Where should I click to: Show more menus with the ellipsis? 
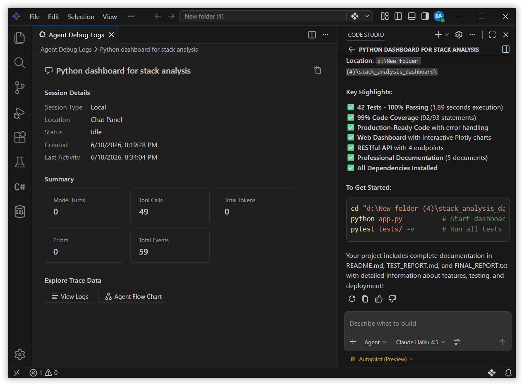coord(131,17)
